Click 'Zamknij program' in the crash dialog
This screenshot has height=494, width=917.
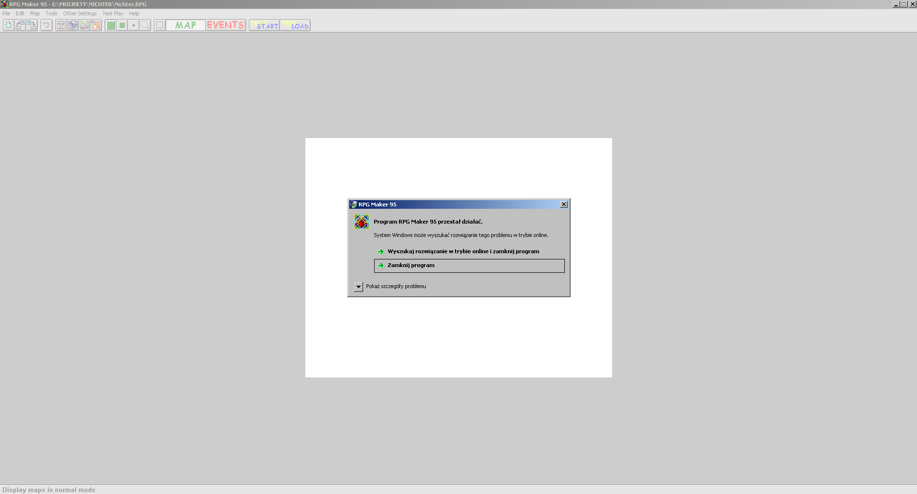469,266
